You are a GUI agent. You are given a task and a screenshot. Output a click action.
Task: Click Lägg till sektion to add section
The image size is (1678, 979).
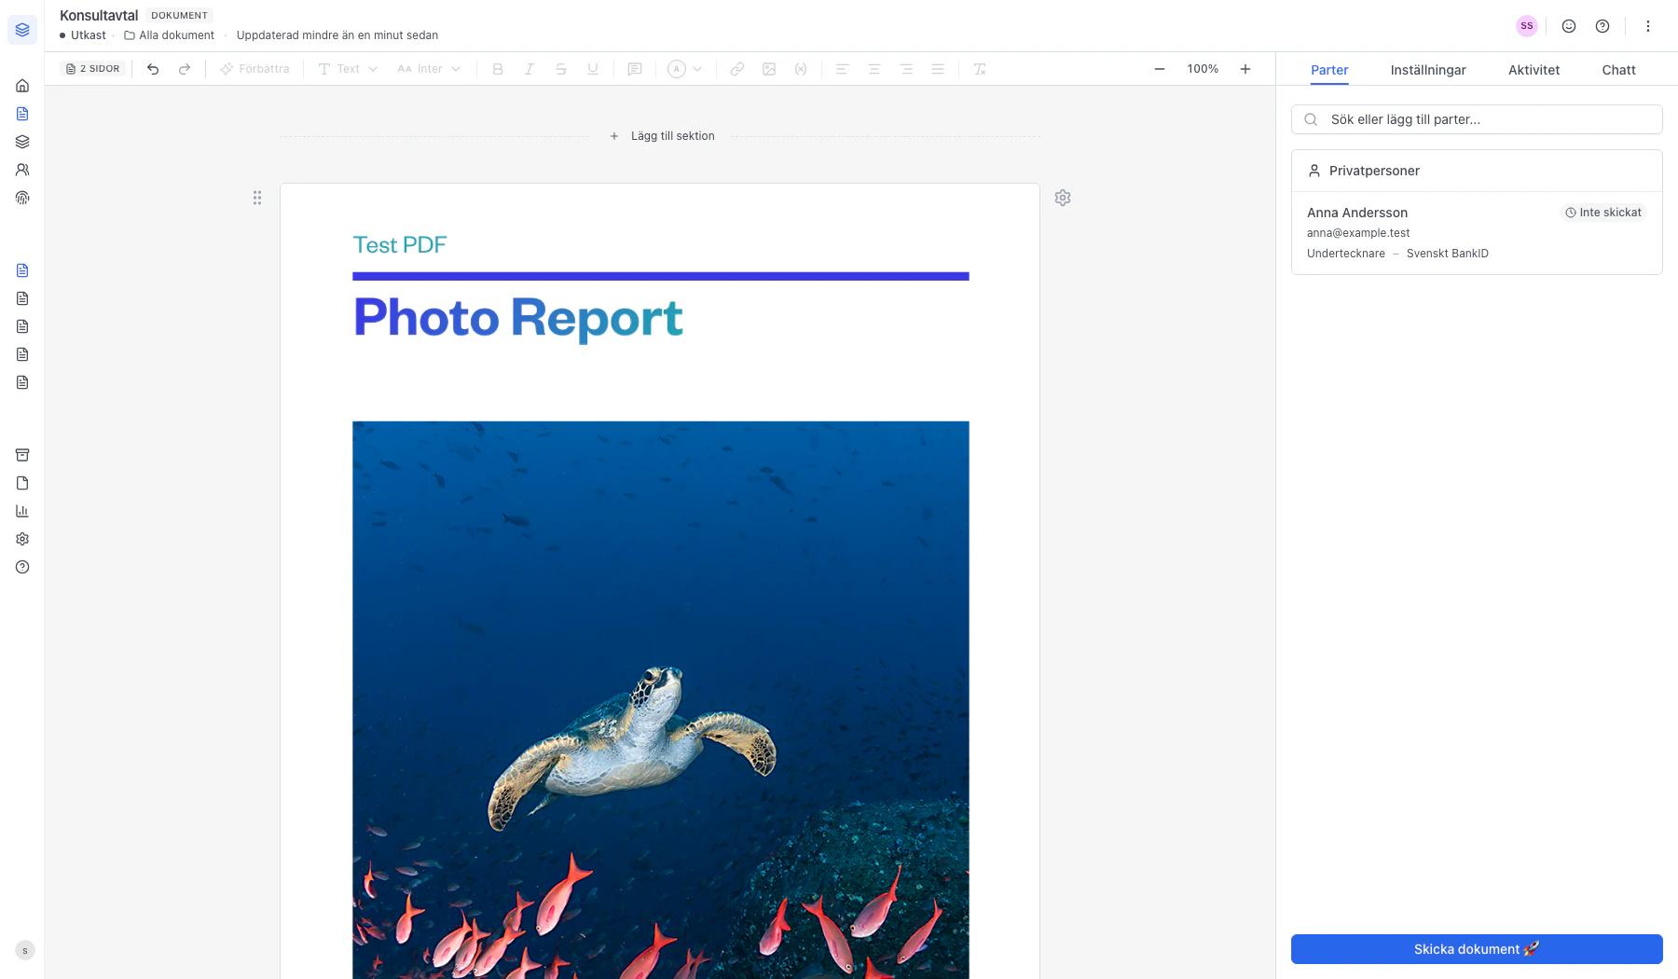[x=662, y=136]
